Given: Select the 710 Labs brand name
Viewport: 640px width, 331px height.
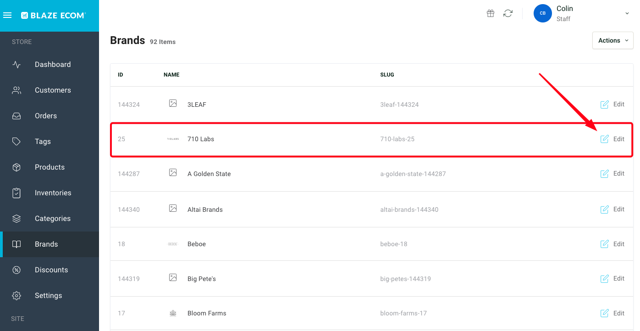Looking at the screenshot, I should pyautogui.click(x=201, y=139).
